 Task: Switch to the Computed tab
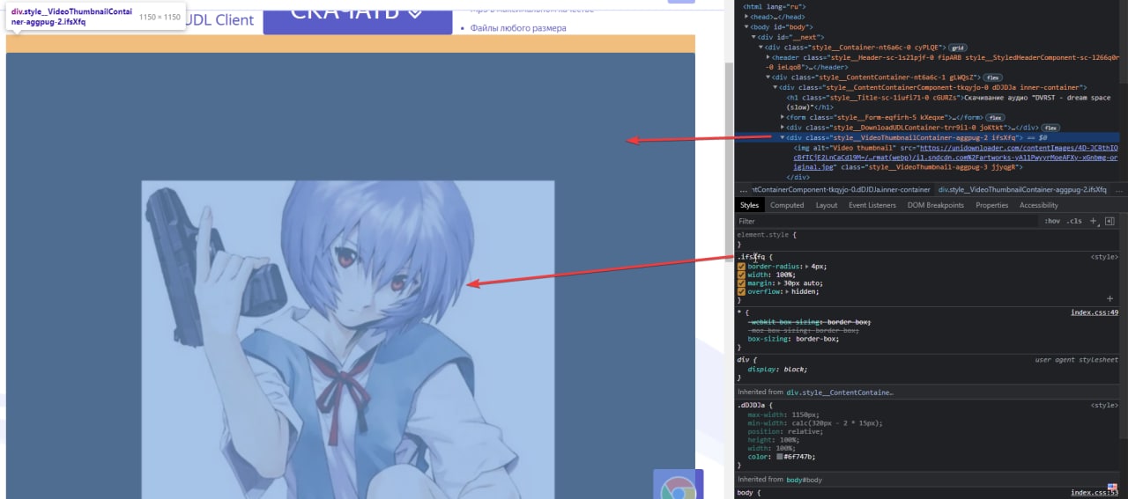(787, 205)
